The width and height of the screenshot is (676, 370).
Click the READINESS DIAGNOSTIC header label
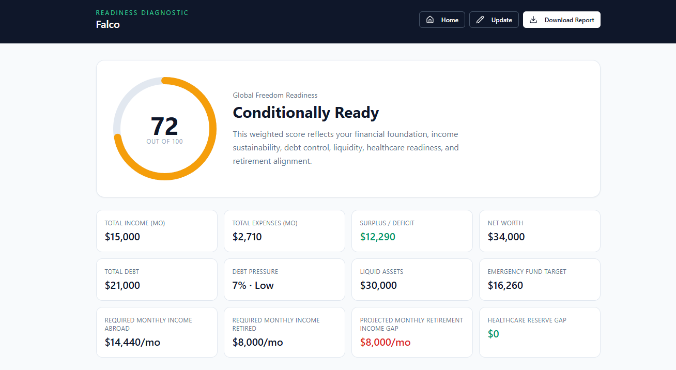pyautogui.click(x=143, y=12)
